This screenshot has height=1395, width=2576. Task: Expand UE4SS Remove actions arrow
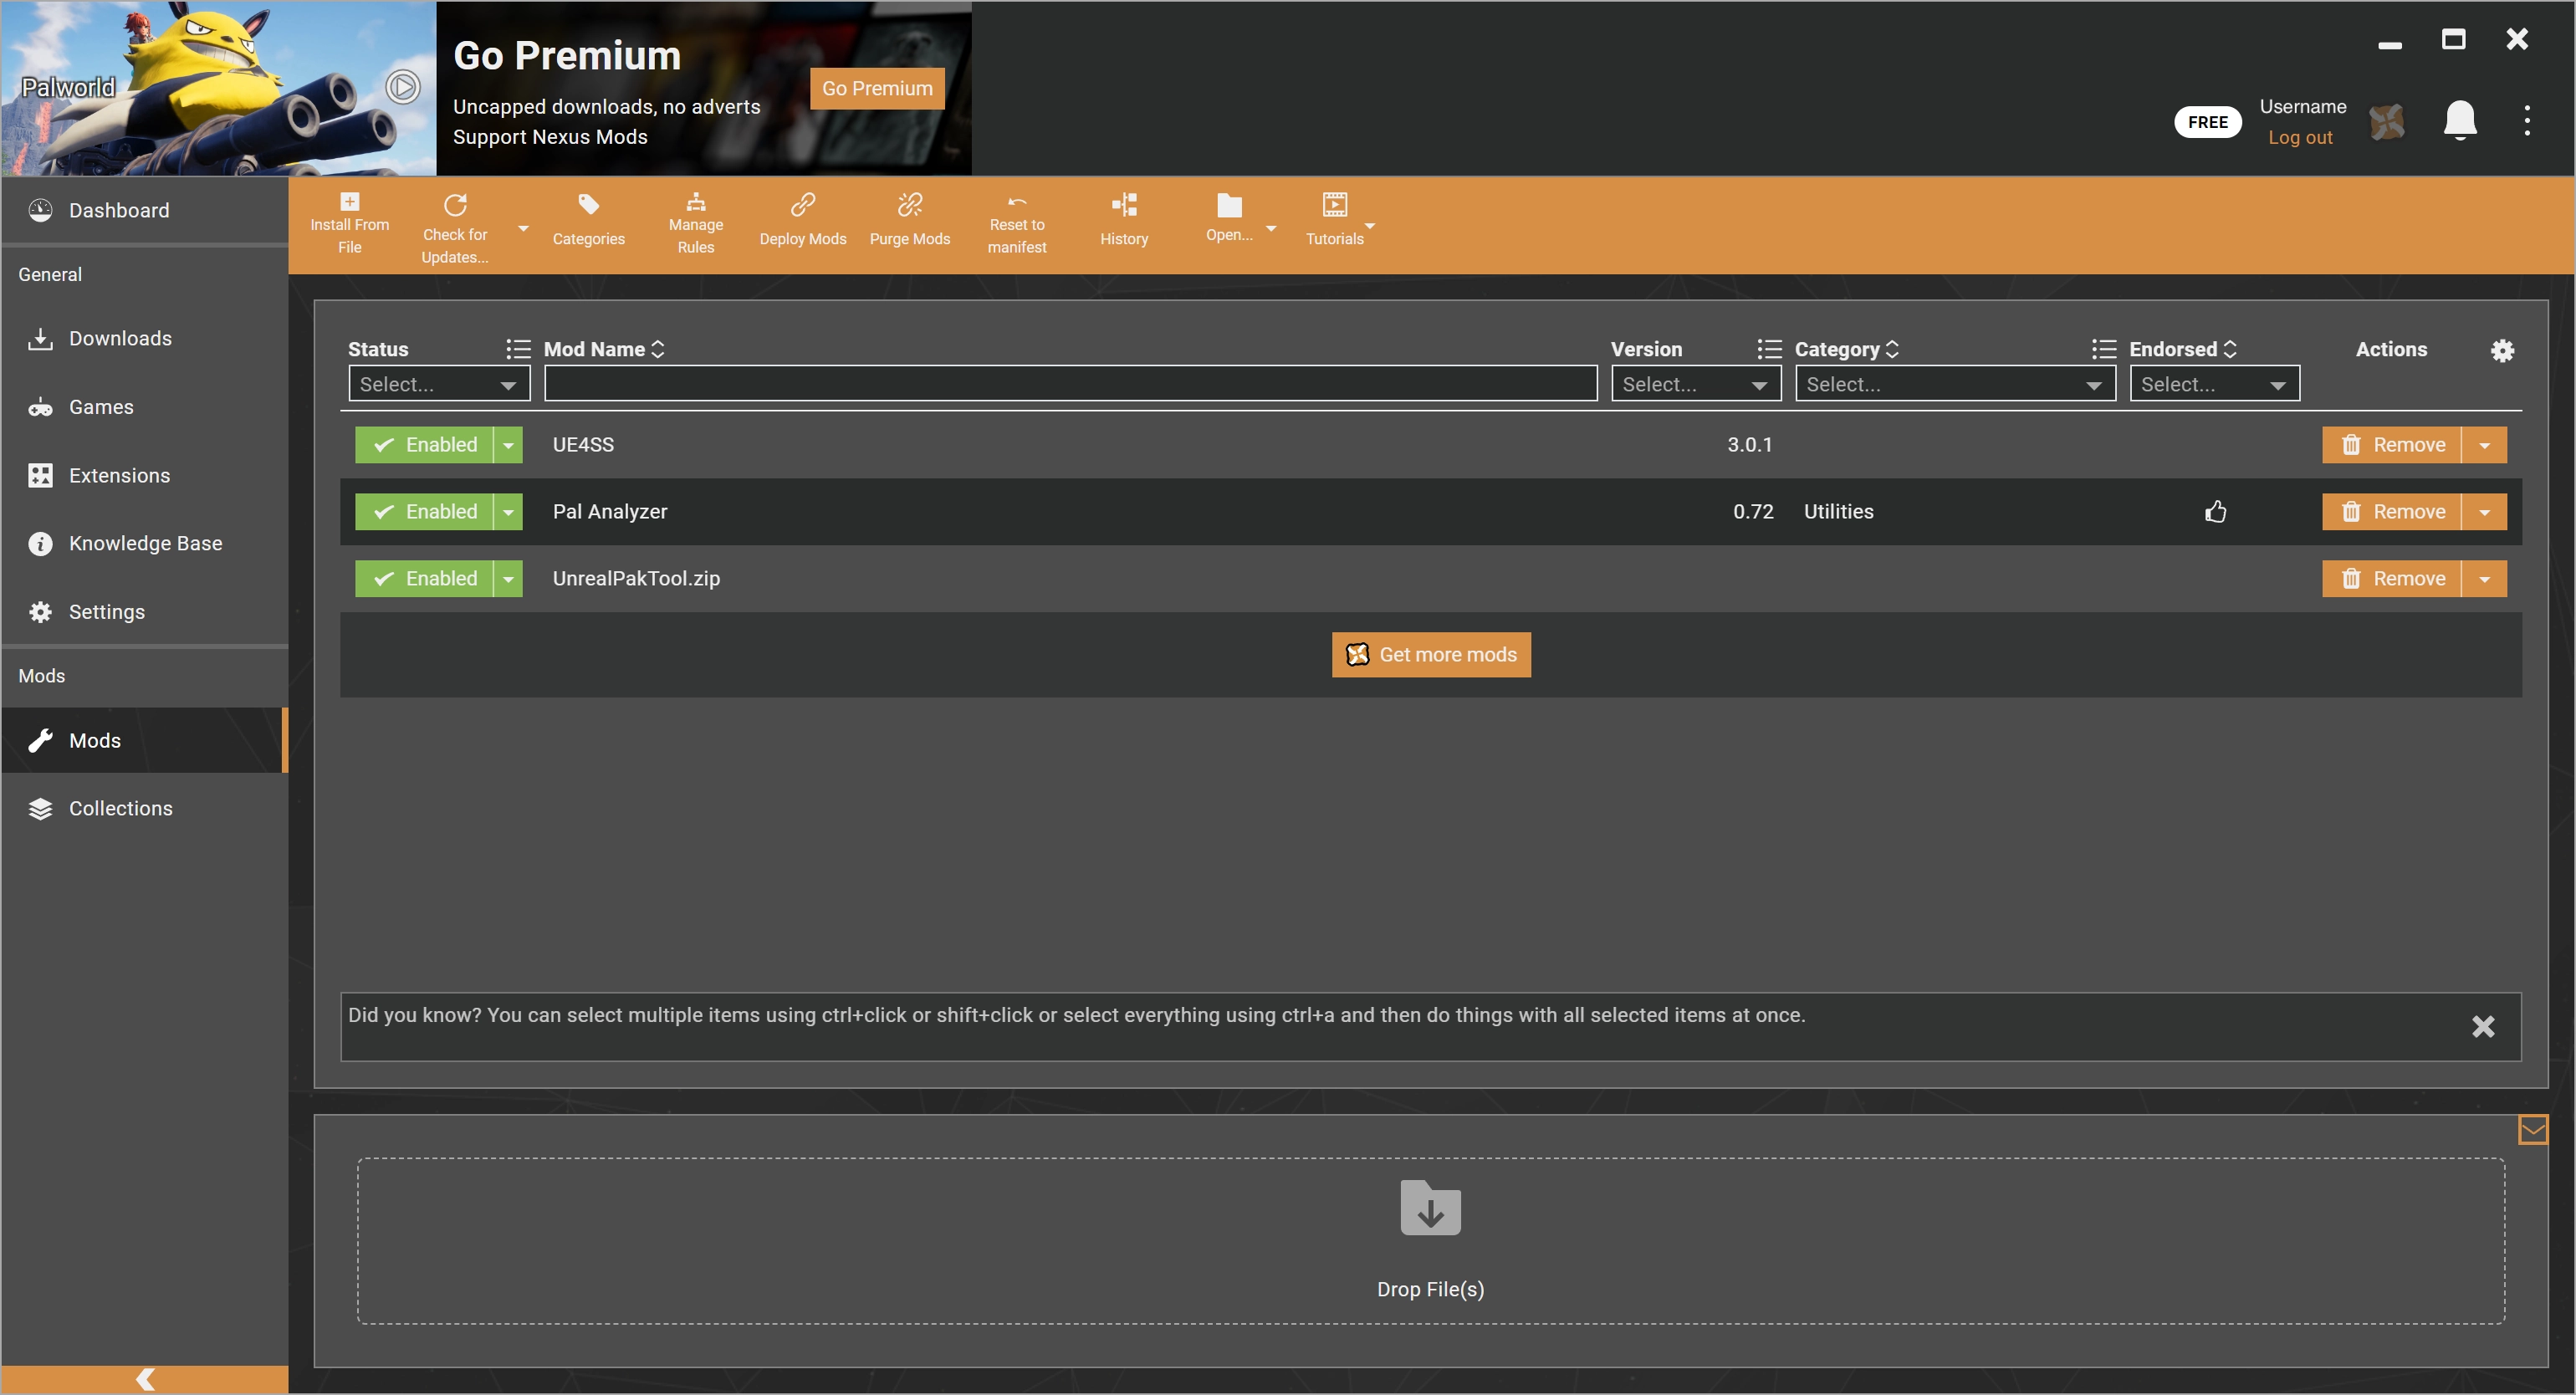[2484, 445]
